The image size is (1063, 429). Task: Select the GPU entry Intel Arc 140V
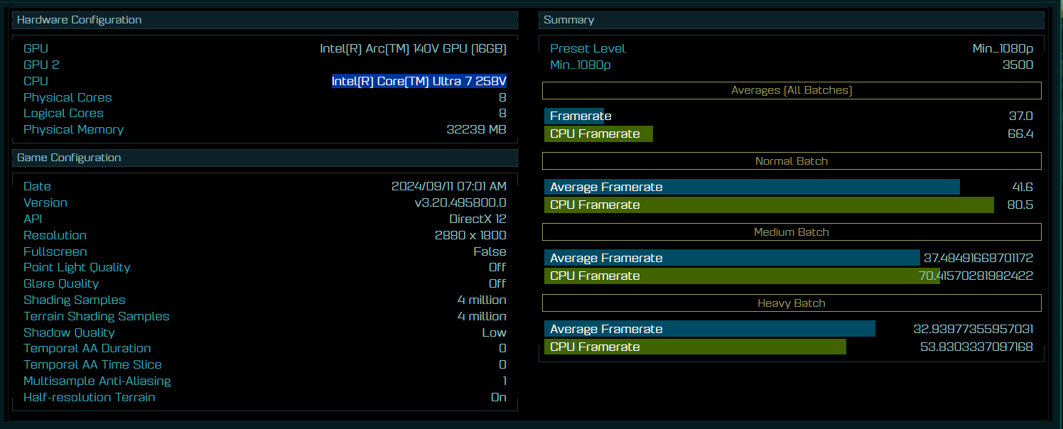413,48
